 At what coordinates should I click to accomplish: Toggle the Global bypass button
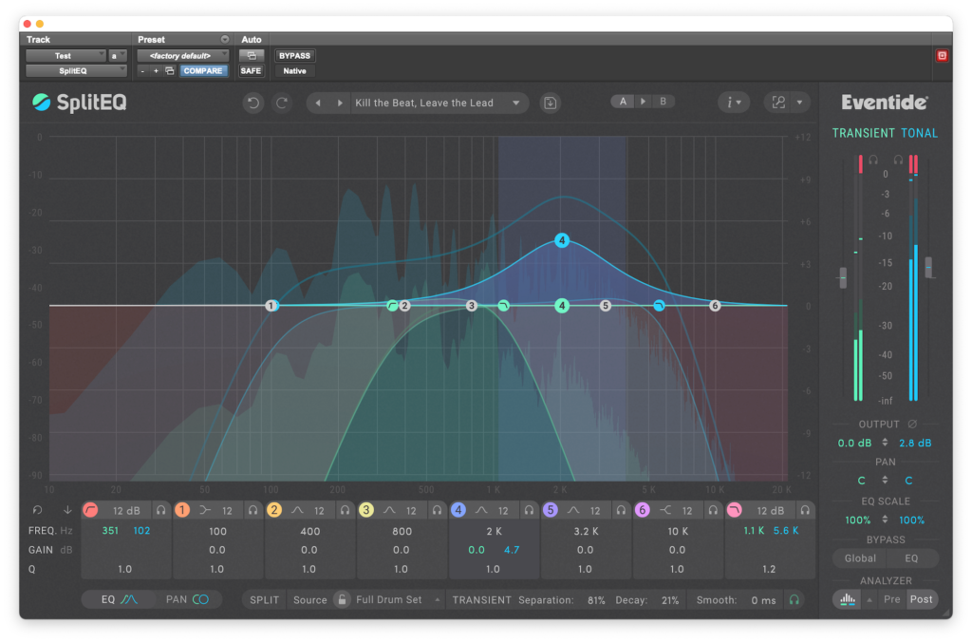point(860,558)
